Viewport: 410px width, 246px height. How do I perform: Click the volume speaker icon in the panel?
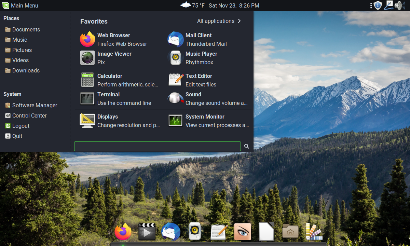(399, 5)
